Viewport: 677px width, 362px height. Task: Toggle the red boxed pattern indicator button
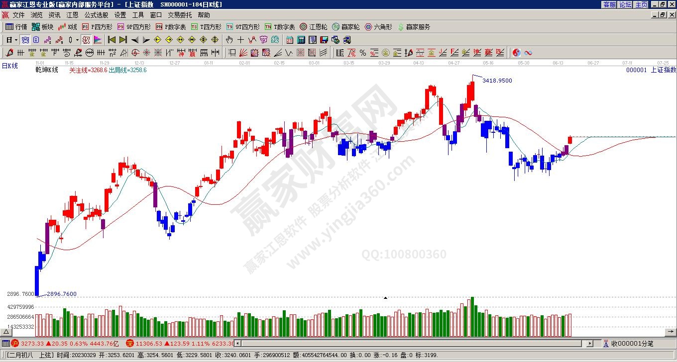click(x=86, y=40)
